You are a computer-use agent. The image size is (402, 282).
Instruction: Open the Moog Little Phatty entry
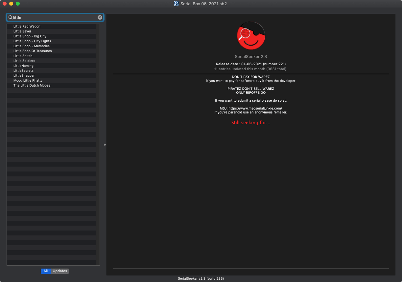coord(28,81)
